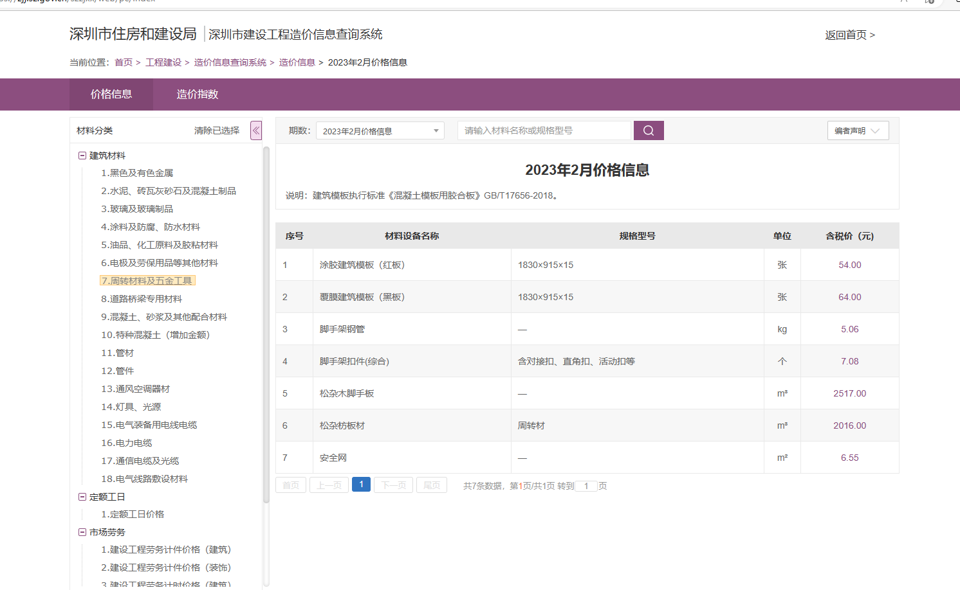Image resolution: width=960 pixels, height=590 pixels.
Task: Select 15.电气装备用电线电缆 category
Action: (x=149, y=425)
